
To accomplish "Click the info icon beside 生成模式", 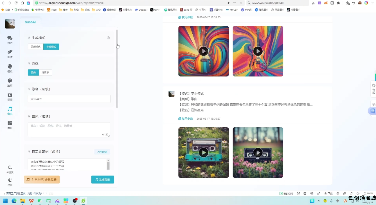I will (108, 38).
